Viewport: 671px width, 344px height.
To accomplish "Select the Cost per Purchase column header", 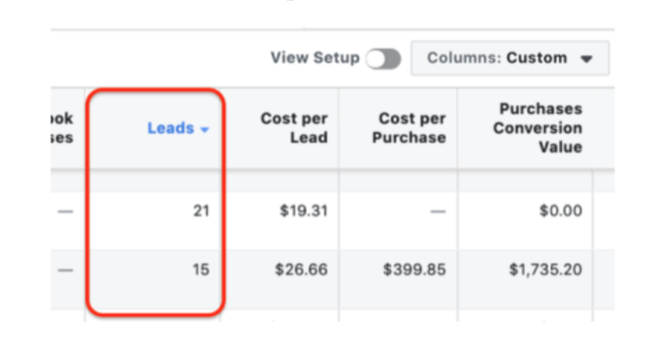I will [x=408, y=128].
